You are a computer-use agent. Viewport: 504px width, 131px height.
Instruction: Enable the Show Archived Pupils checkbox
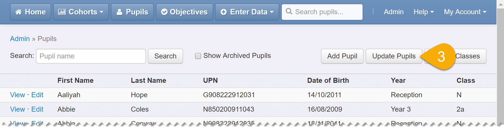click(198, 56)
